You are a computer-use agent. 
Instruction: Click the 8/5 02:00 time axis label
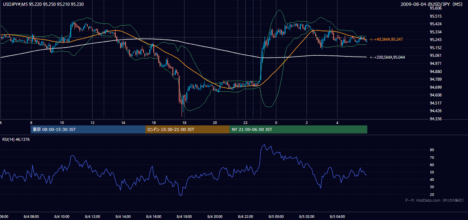pyautogui.click(x=307, y=217)
